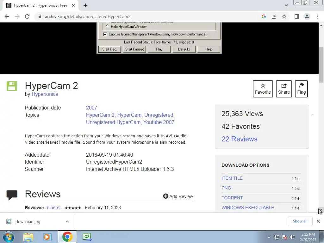Flag this archive item
The width and height of the screenshot is (324, 243).
point(301,89)
